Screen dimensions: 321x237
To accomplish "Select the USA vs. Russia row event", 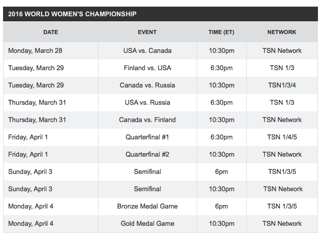I will point(147,102).
